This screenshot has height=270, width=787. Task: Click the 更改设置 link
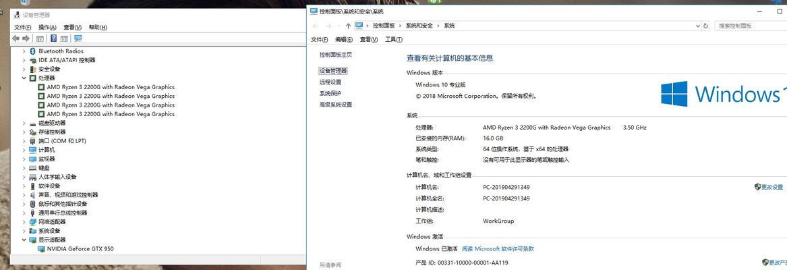772,187
